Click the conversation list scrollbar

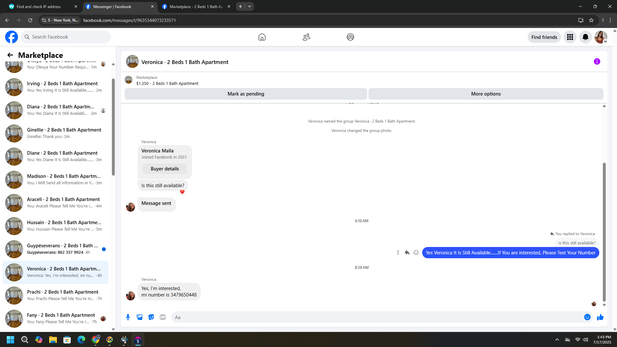[x=113, y=127]
